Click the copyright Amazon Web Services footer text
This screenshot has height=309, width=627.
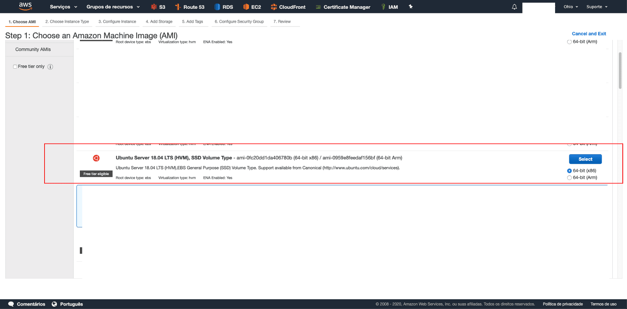[455, 304]
